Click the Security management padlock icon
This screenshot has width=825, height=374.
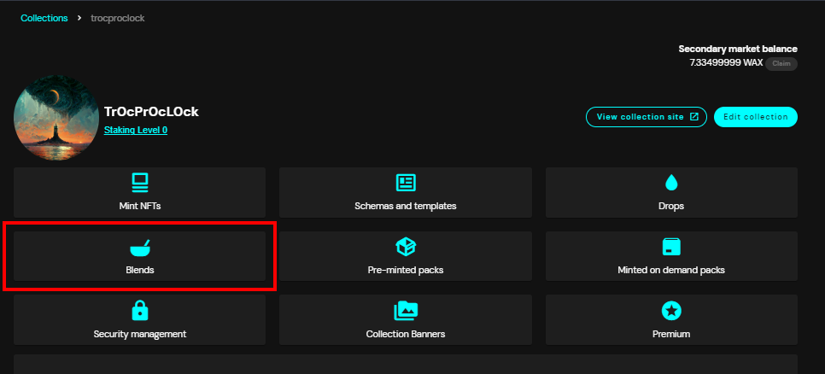click(x=139, y=311)
